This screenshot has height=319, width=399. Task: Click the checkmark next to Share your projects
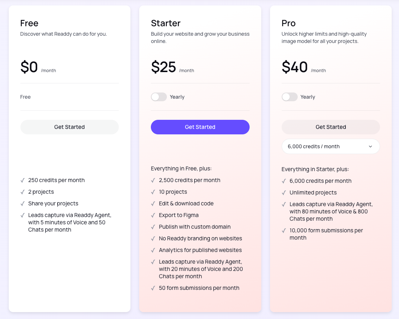23,204
